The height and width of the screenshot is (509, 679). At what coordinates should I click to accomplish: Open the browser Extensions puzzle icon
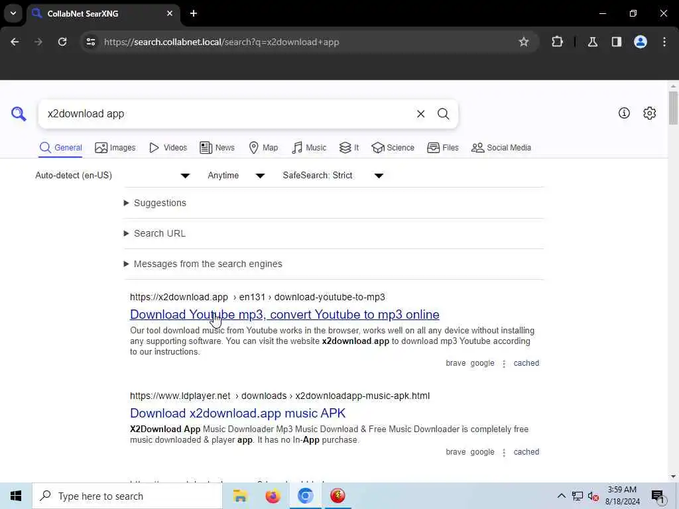coord(557,42)
